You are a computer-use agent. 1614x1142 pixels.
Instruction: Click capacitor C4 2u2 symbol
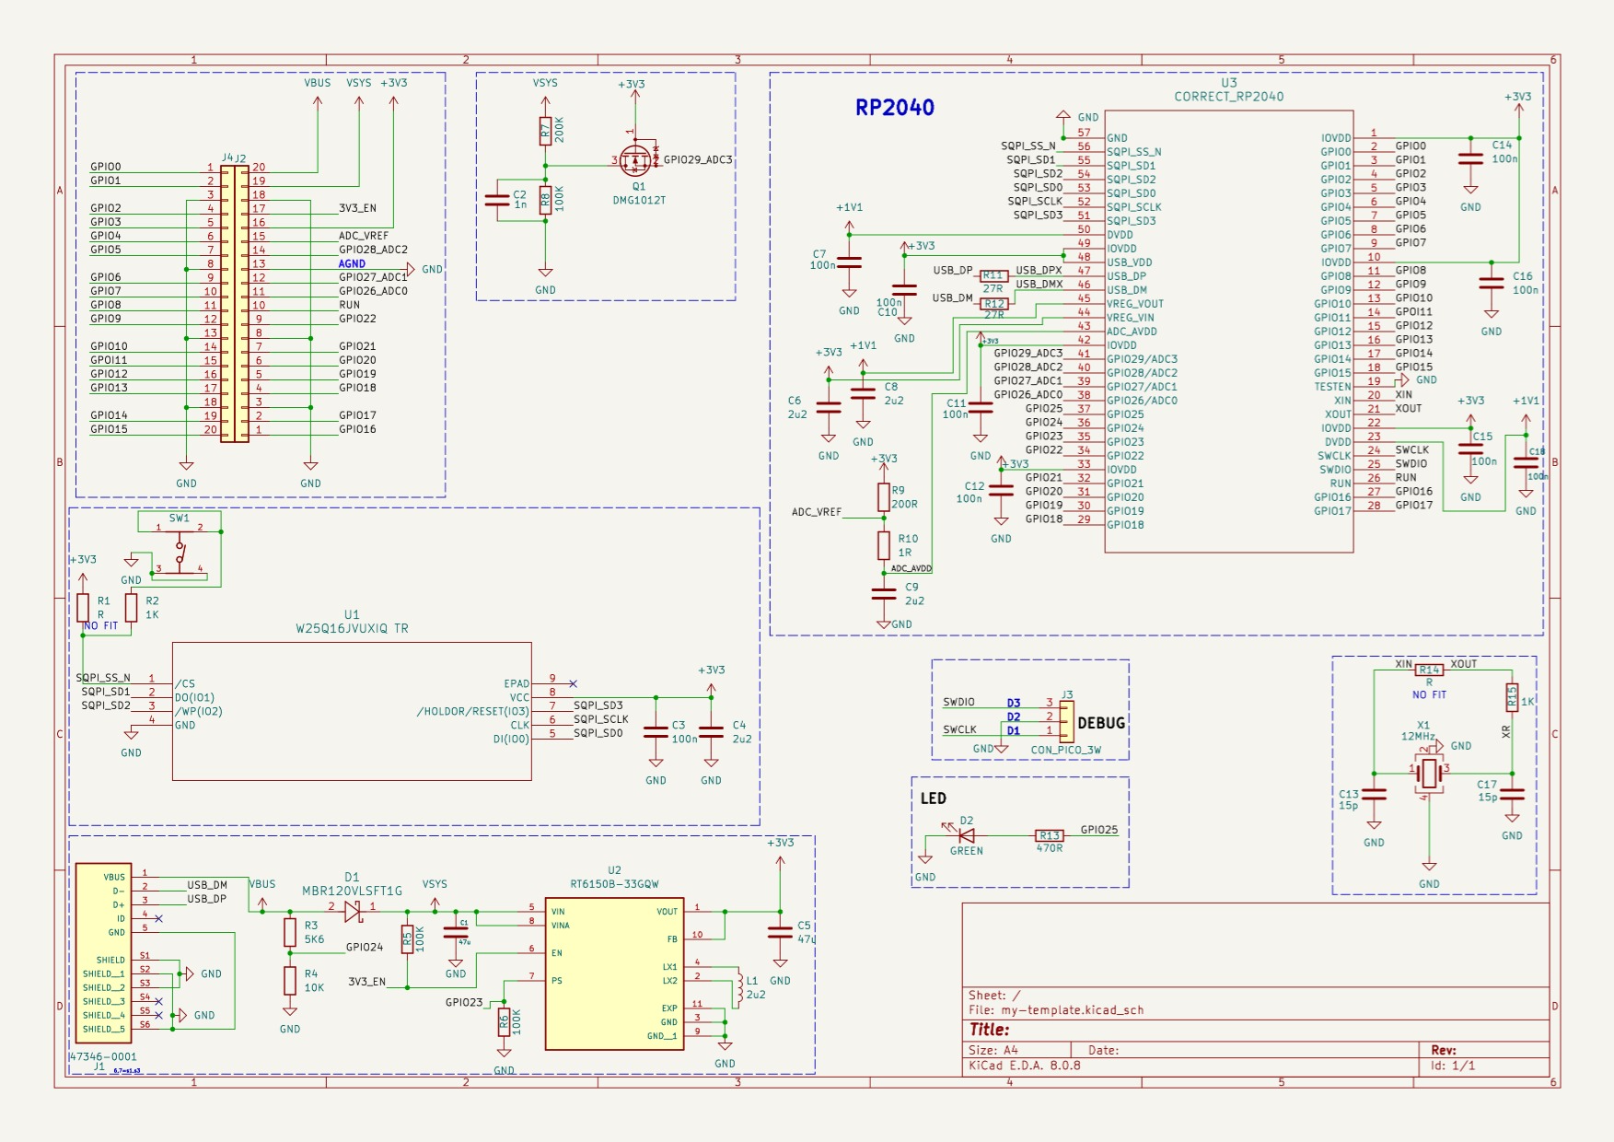[x=711, y=732]
